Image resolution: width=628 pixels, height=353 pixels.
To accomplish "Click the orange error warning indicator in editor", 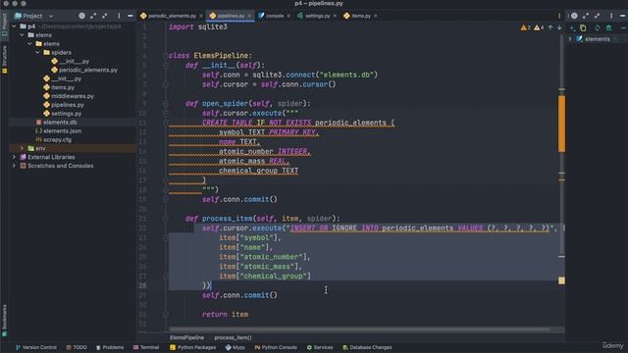I will pos(526,27).
